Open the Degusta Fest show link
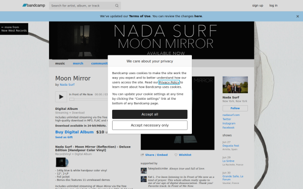Screen dimensions: 303x189 231,146
